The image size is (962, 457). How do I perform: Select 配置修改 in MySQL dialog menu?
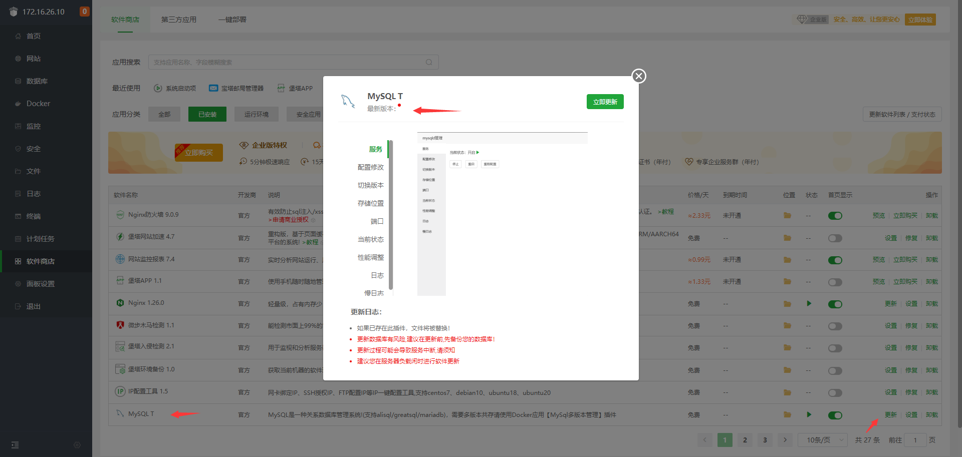pyautogui.click(x=370, y=167)
